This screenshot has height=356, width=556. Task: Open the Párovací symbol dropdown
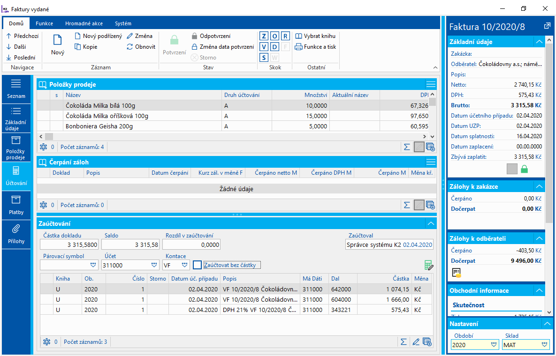pyautogui.click(x=93, y=265)
